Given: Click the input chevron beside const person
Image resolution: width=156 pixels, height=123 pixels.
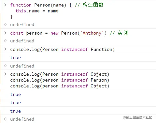Looking at the screenshot, I should tap(5, 33).
